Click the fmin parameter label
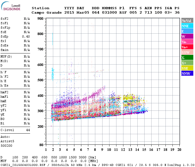 click(4, 50)
